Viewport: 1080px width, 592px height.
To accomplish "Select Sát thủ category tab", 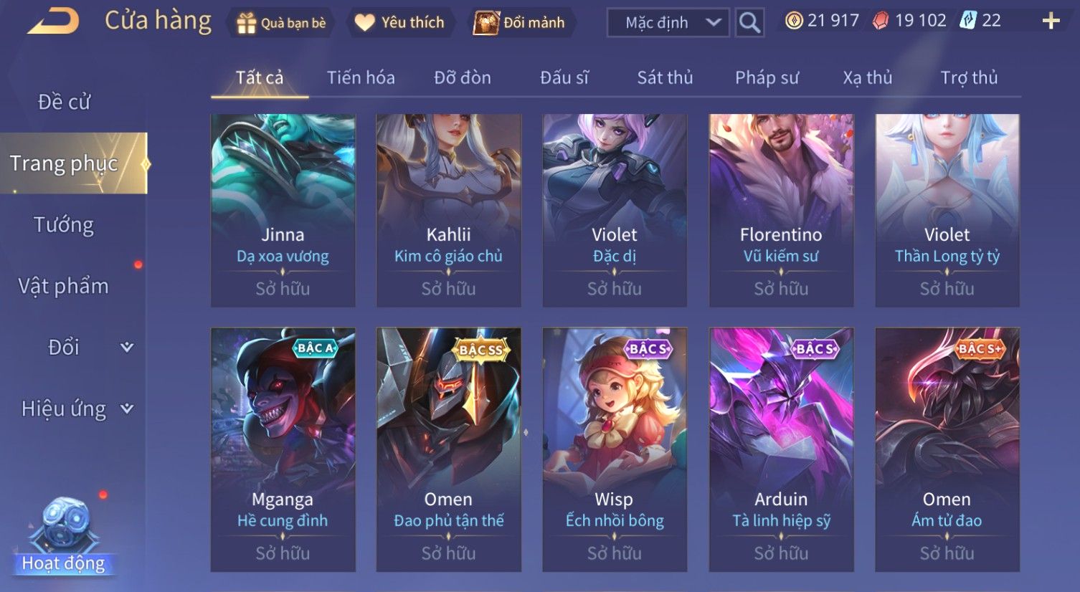I will pyautogui.click(x=665, y=77).
